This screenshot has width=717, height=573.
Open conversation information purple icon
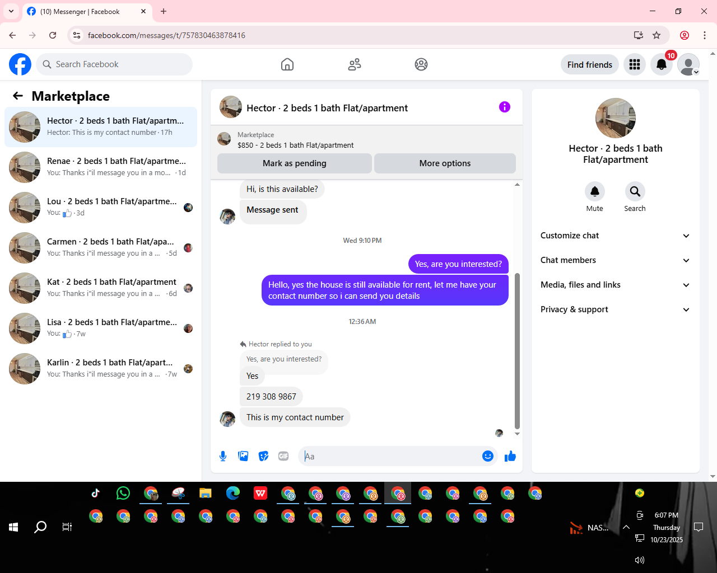[x=505, y=107]
